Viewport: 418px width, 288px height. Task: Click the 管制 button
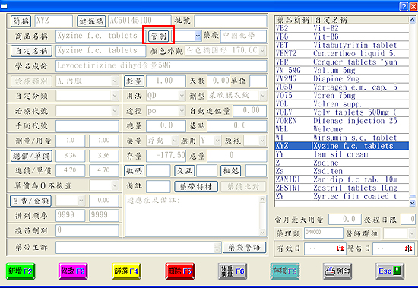[x=159, y=36]
